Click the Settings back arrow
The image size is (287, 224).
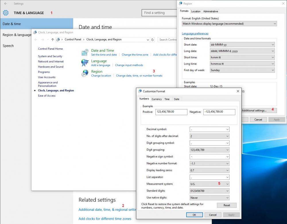pyautogui.click(x=6, y=3)
